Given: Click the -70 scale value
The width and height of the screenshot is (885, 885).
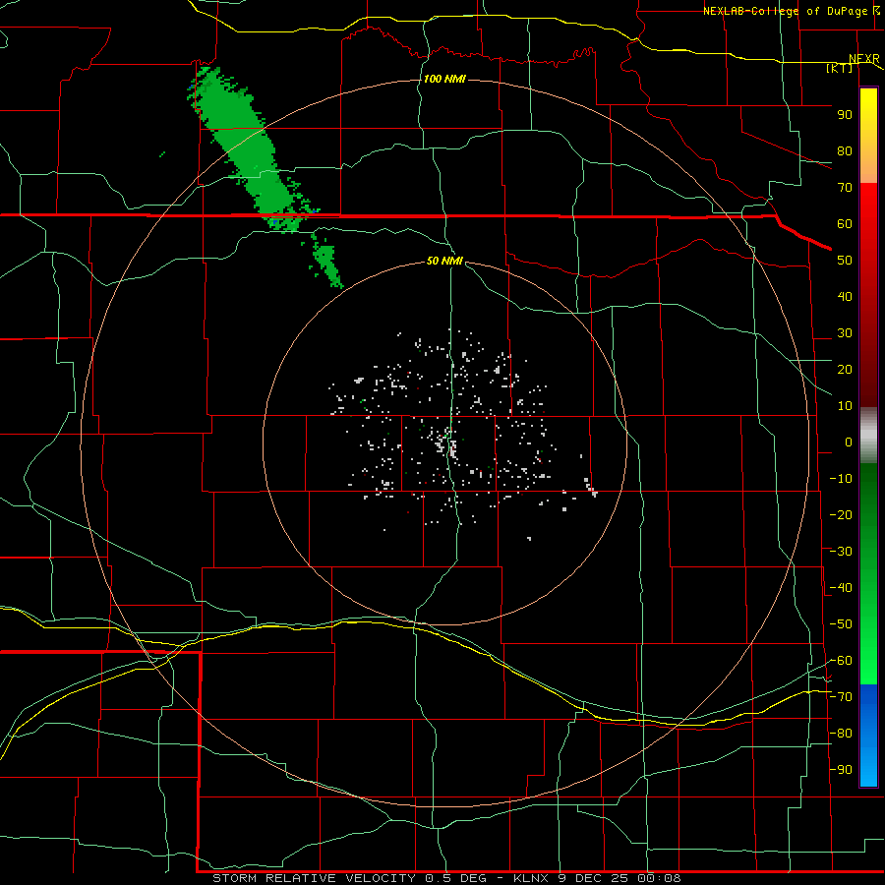Looking at the screenshot, I should point(841,697).
